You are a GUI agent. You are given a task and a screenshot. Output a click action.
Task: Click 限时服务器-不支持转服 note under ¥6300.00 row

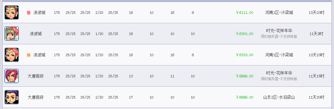(x=279, y=37)
